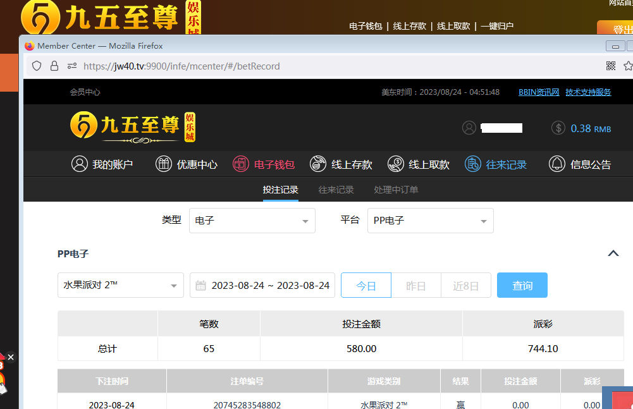633x409 pixels.
Task: Click the 优惠中心 gift icon
Action: tap(164, 164)
